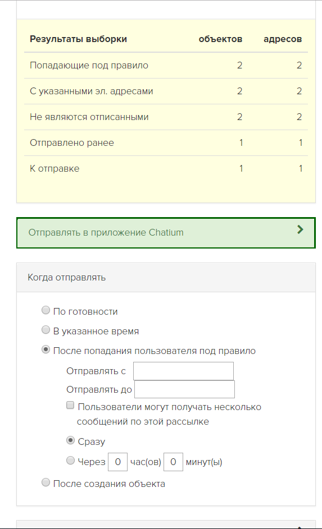Click the minutes 'минут(ы)' input box
Image resolution: width=322 pixels, height=529 pixels.
tap(173, 462)
